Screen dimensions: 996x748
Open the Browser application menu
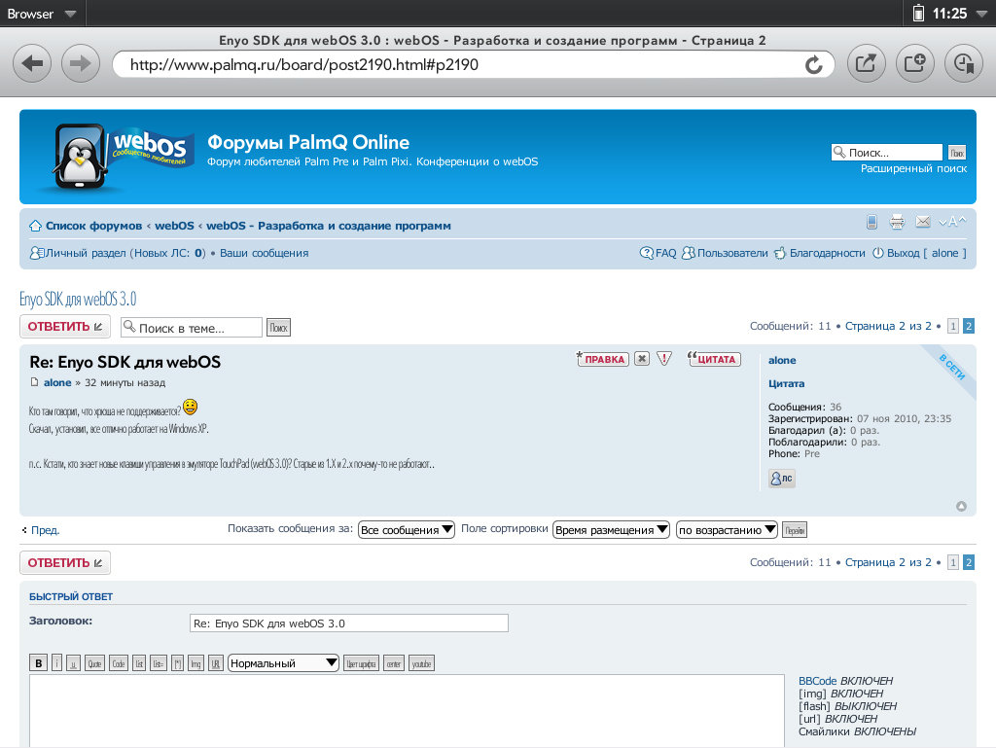click(43, 14)
